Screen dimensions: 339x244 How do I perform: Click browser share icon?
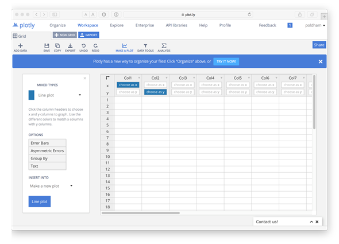coord(300,14)
